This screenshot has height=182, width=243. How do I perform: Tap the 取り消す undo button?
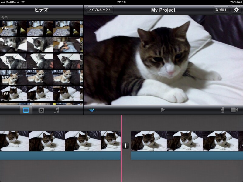coord(221,10)
